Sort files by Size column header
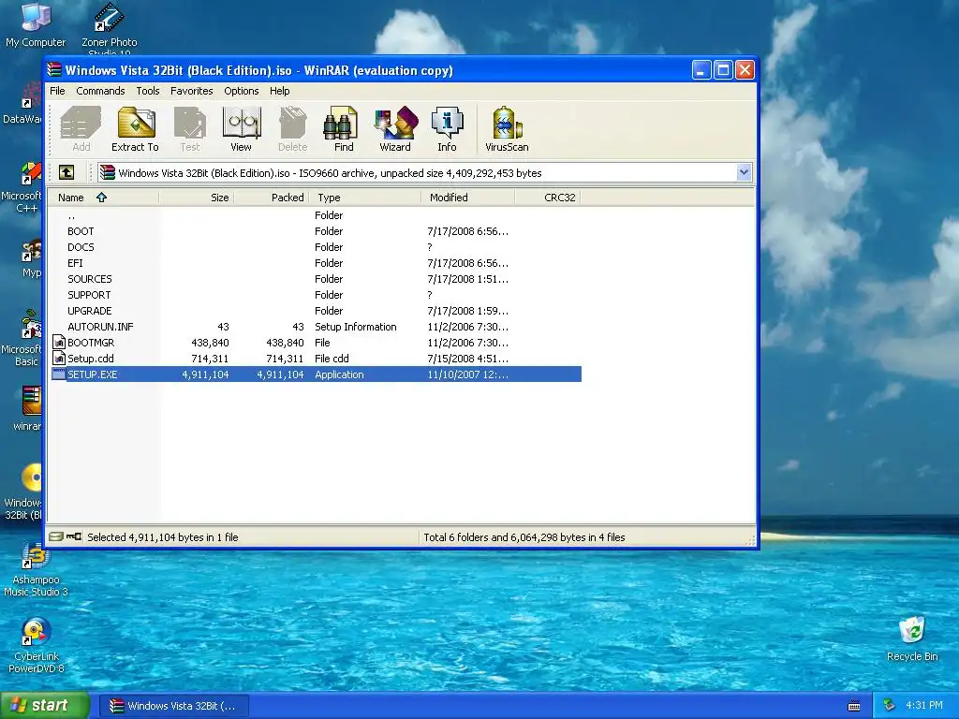 point(197,198)
